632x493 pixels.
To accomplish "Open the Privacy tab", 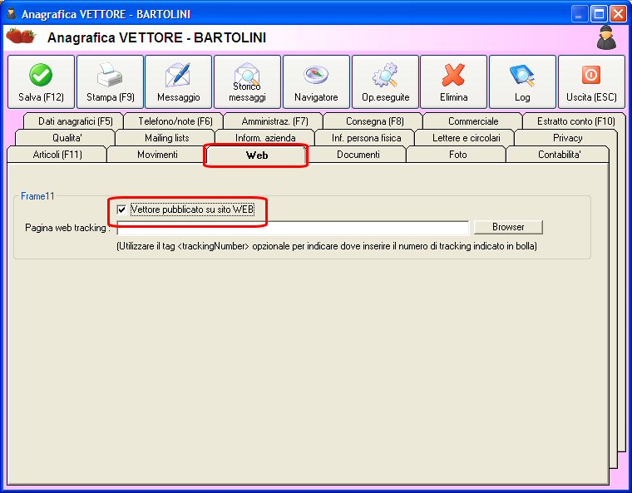I will [567, 138].
